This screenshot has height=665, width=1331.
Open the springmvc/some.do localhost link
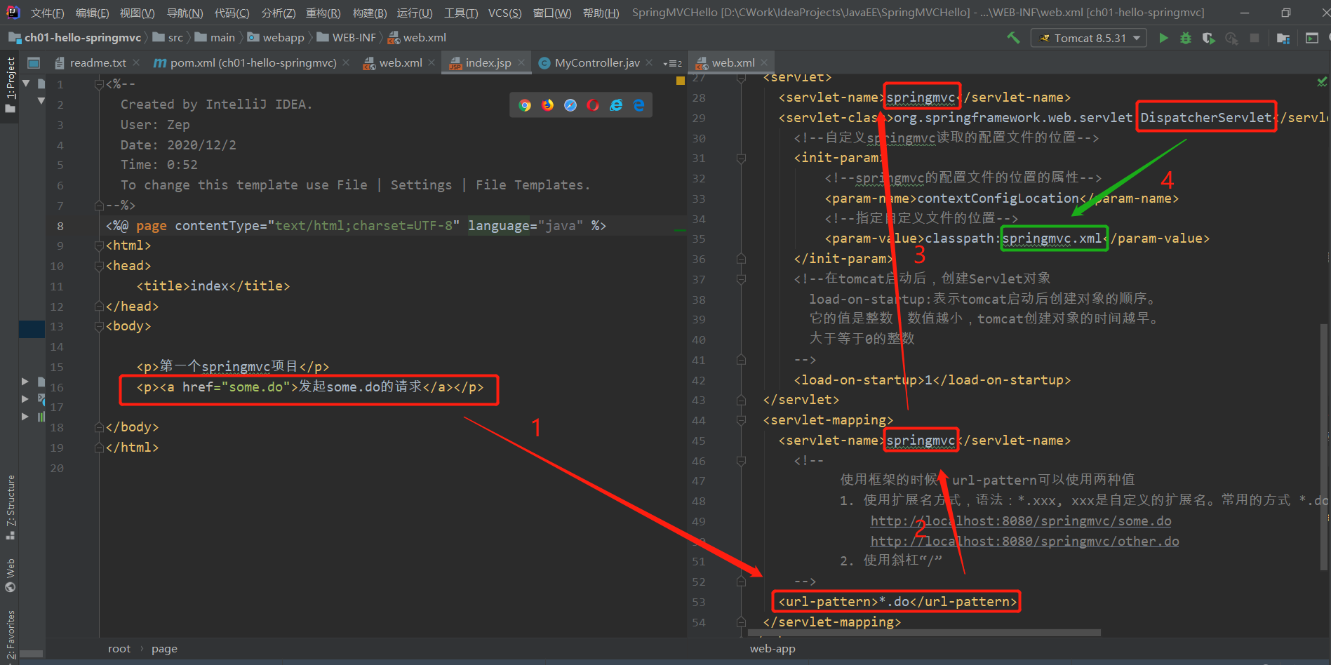tap(1021, 521)
